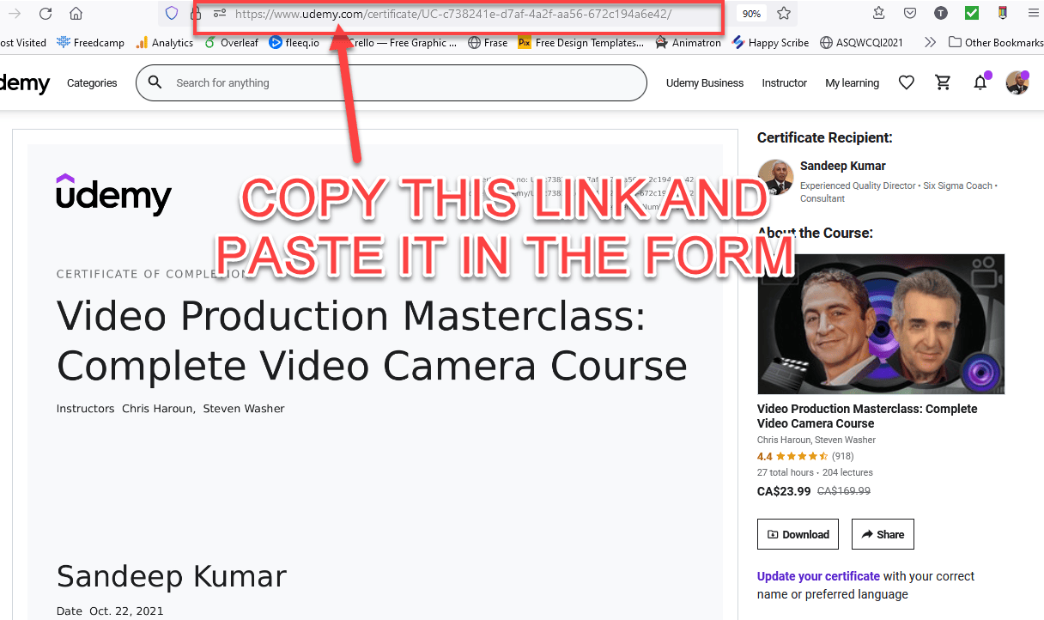The width and height of the screenshot is (1044, 620).
Task: Show hidden bookmarks with the double chevron
Action: coord(929,41)
